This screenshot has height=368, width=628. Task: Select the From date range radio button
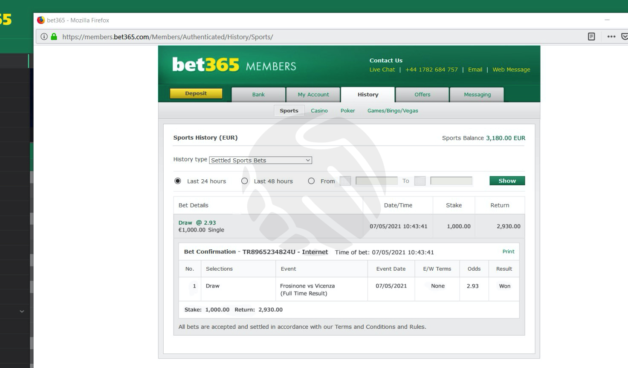311,181
